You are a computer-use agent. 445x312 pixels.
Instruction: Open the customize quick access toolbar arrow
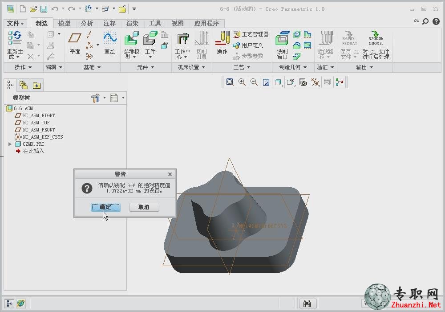tap(134, 9)
